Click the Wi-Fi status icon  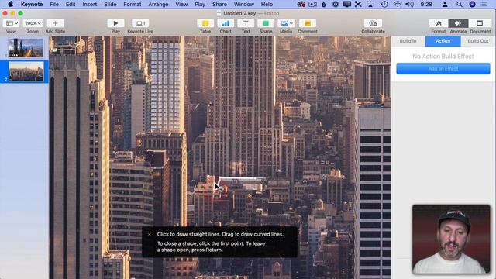[x=398, y=5]
